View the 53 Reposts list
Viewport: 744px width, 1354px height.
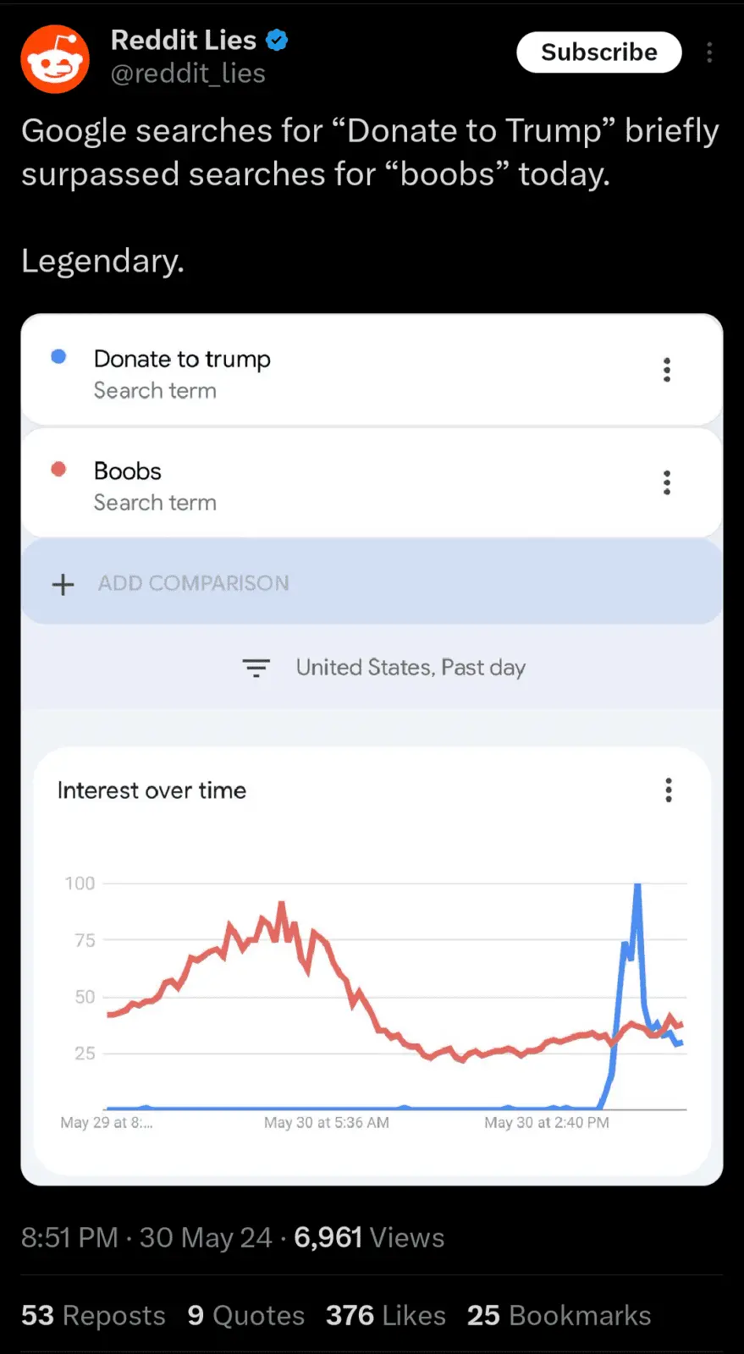(93, 1315)
